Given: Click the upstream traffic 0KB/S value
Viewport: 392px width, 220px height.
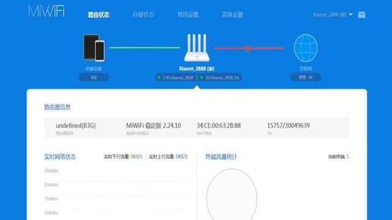Looking at the screenshot, I should pos(182,156).
